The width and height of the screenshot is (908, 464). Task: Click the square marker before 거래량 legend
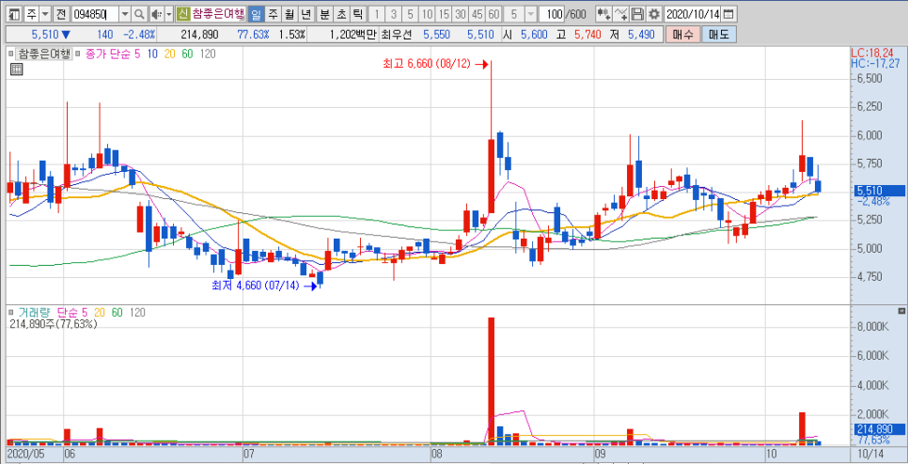tap(12, 313)
